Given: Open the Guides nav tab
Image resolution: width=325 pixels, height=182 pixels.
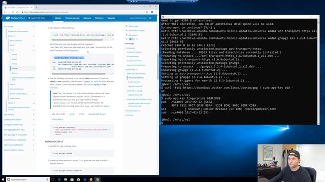Looking at the screenshot, I should pyautogui.click(x=58, y=18).
